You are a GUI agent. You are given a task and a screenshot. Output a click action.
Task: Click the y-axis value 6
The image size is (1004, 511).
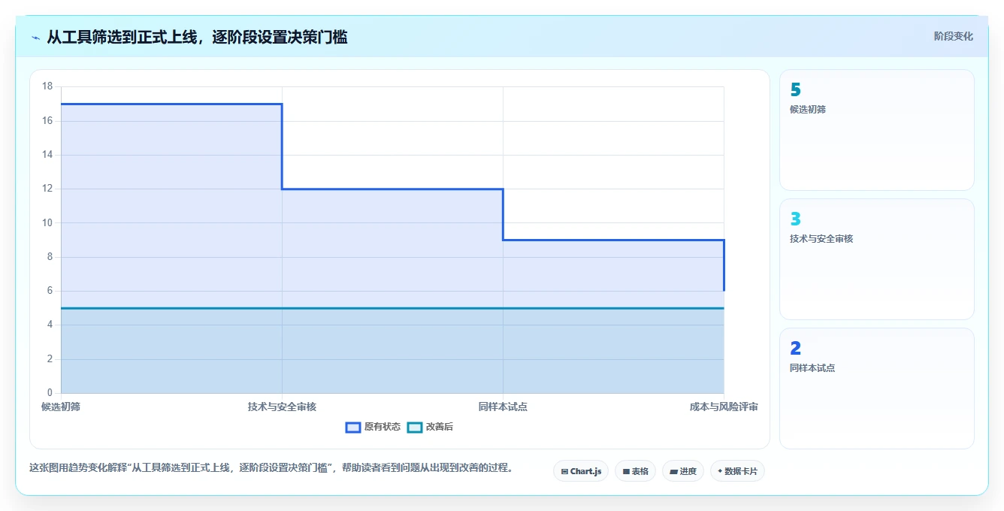point(50,291)
